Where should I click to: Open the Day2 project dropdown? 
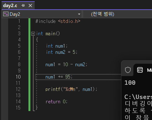click(x=79, y=14)
